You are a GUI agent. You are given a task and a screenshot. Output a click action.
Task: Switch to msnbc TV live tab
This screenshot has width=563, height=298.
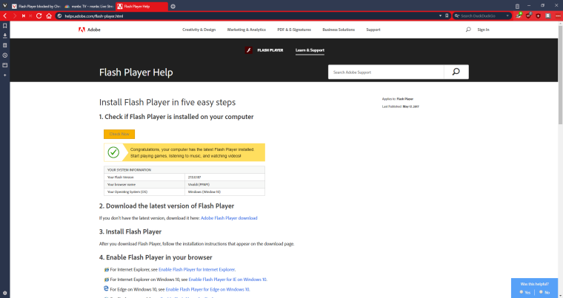pyautogui.click(x=89, y=7)
